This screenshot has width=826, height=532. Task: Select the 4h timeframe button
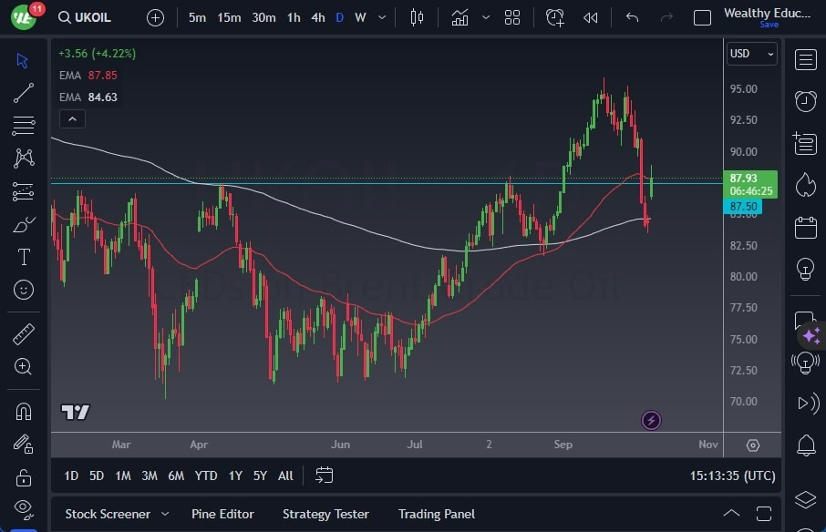click(x=317, y=17)
